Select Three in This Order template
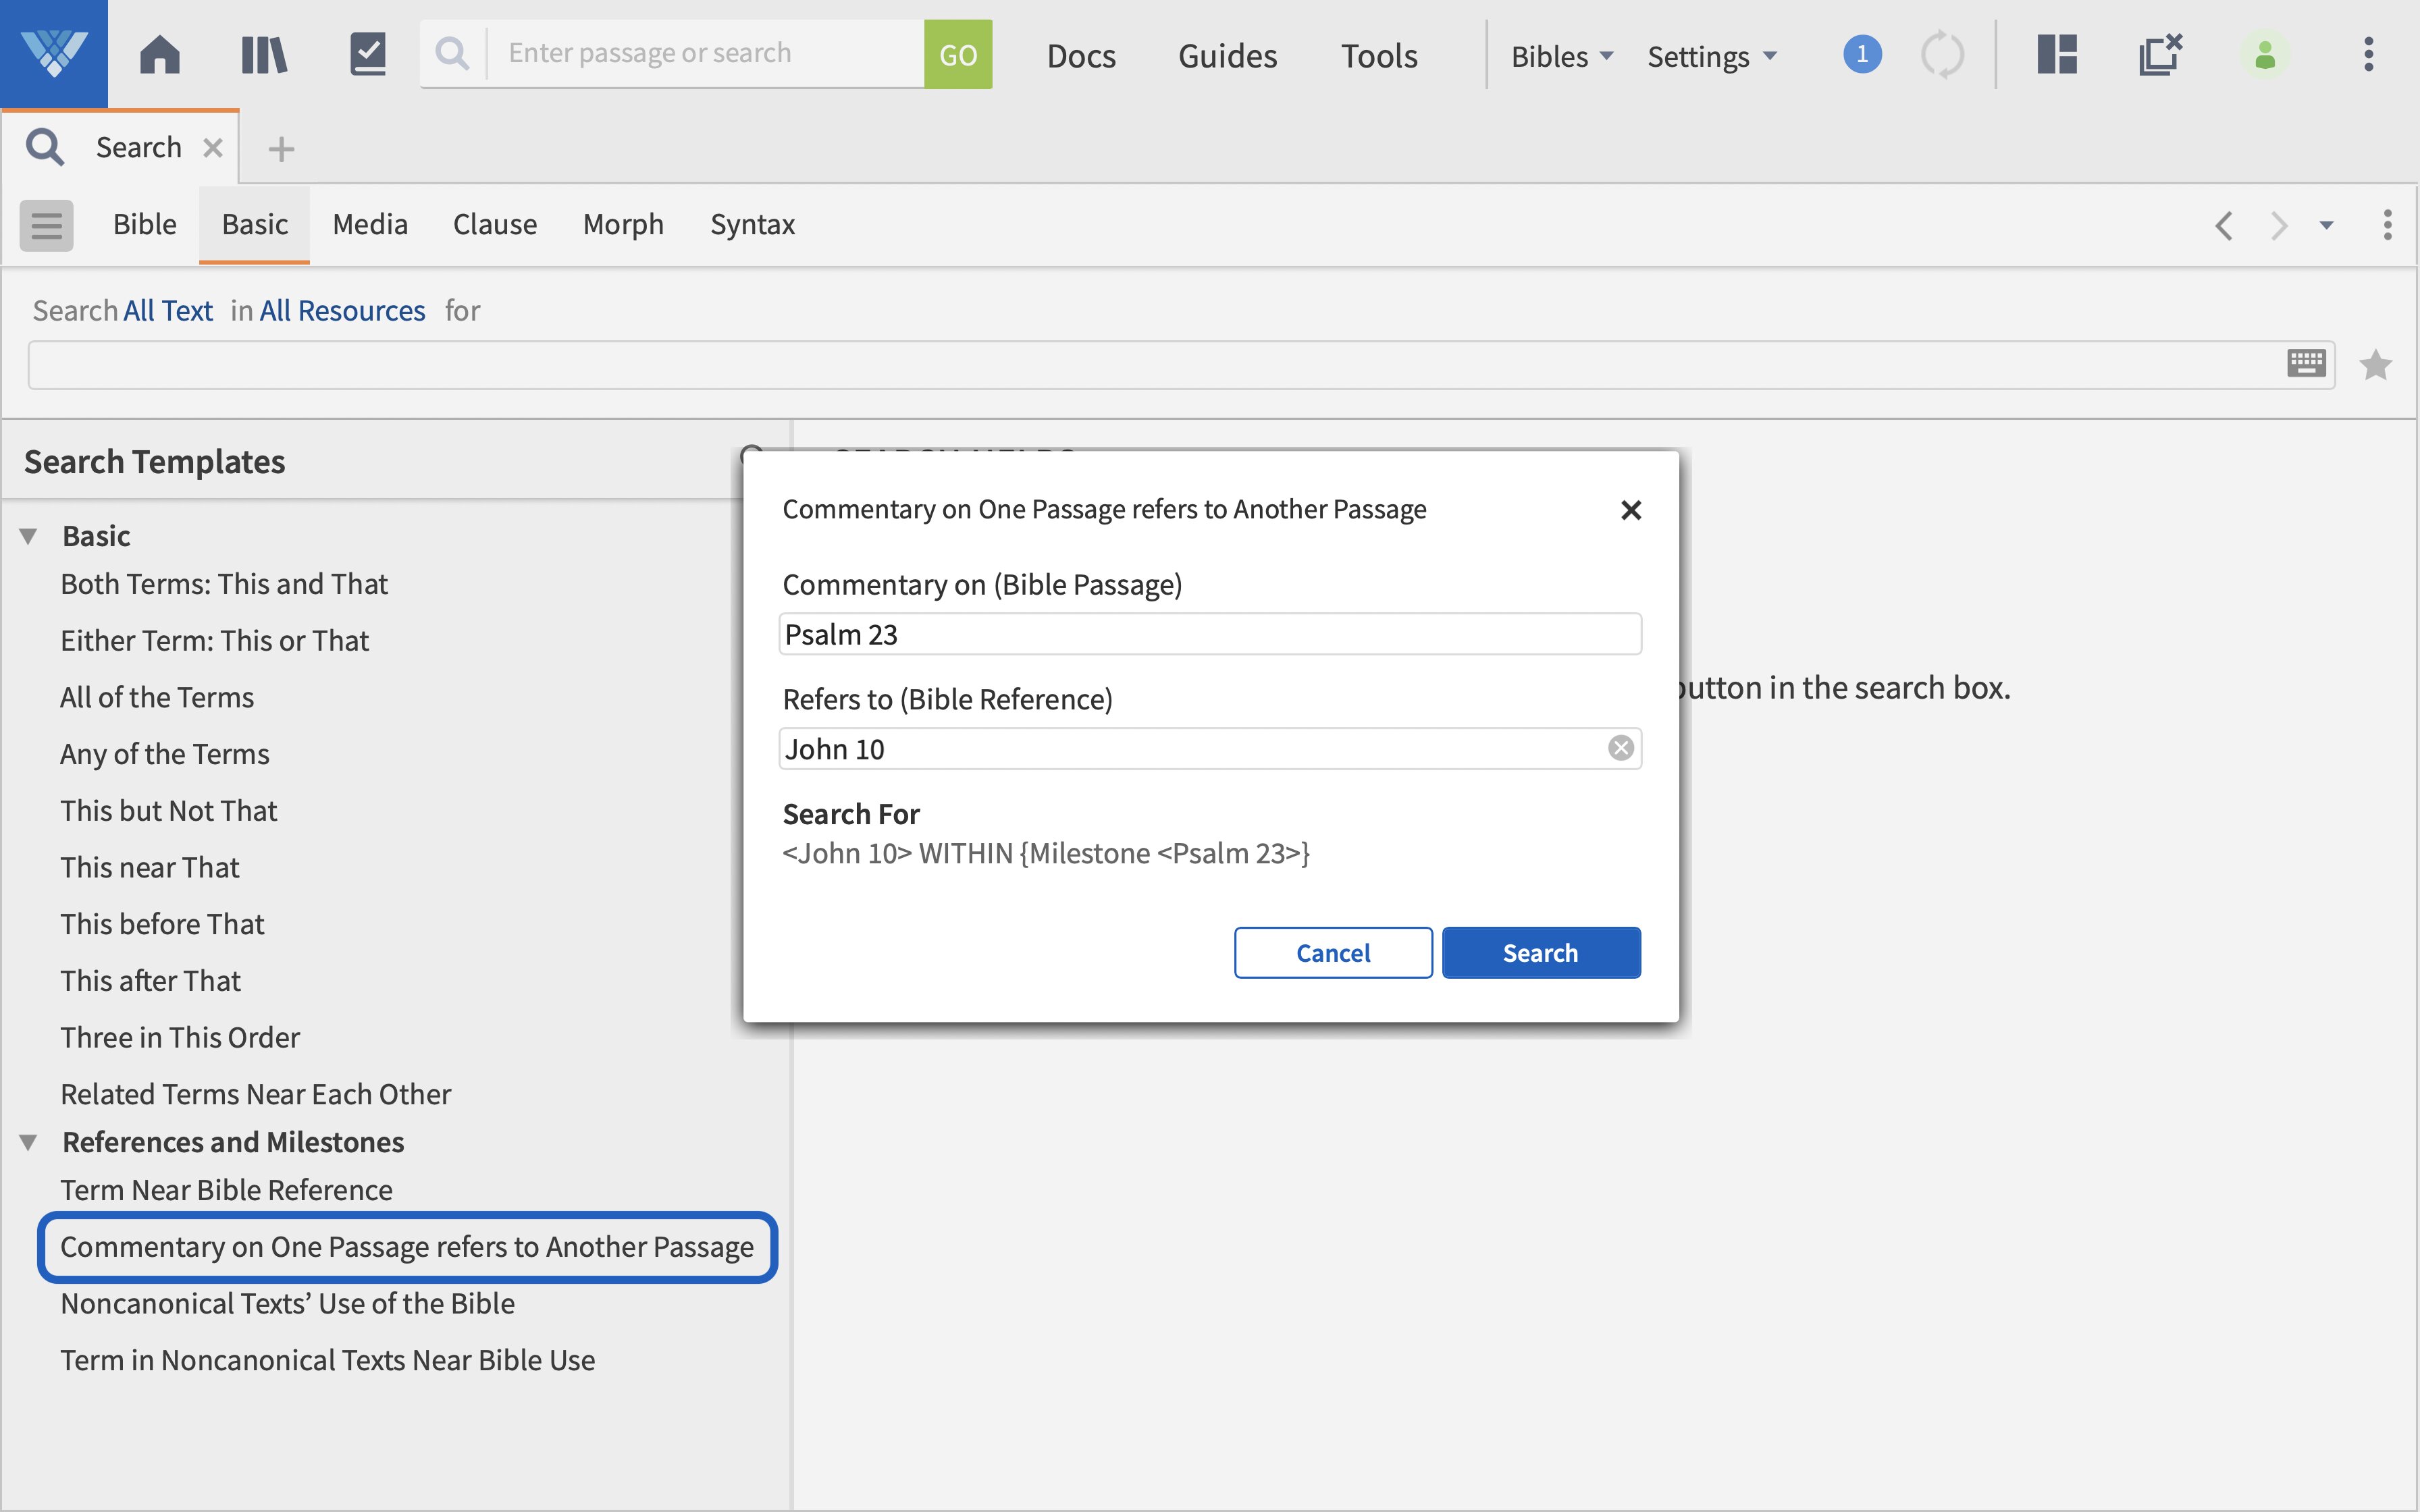Viewport: 2420px width, 1512px height. [x=180, y=1038]
